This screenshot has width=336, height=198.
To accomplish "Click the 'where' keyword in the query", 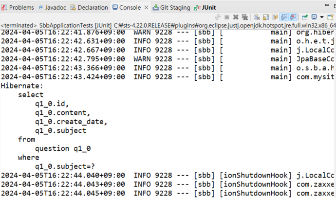I will tap(29, 158).
